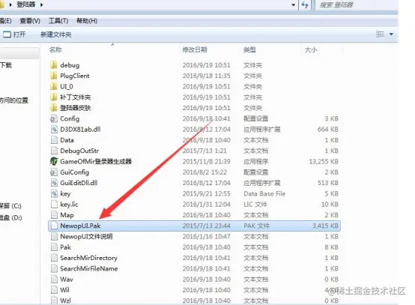The height and width of the screenshot is (305, 415).
Task: Select the GuiConfig settings file icon
Action: point(54,172)
